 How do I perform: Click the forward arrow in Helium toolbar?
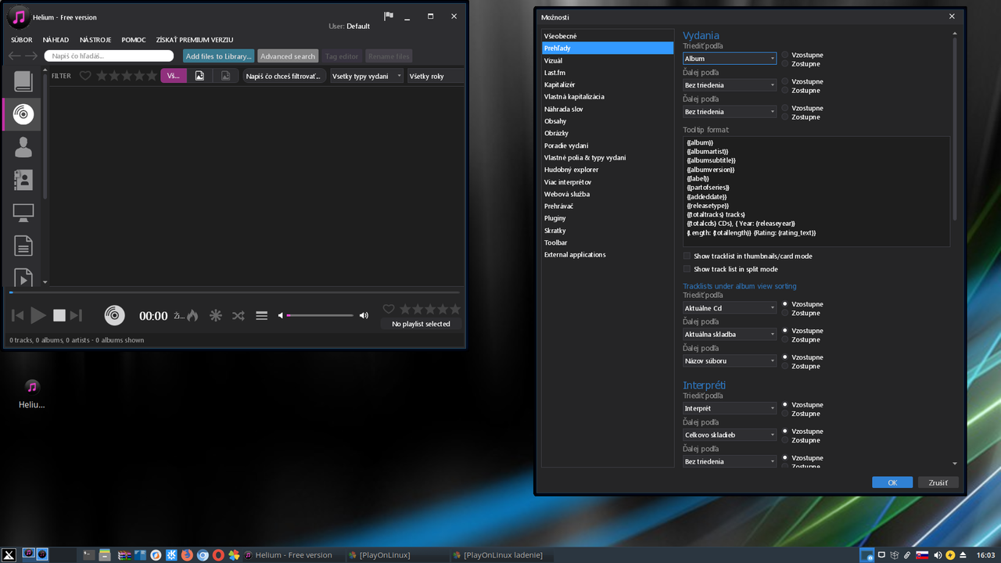[31, 56]
